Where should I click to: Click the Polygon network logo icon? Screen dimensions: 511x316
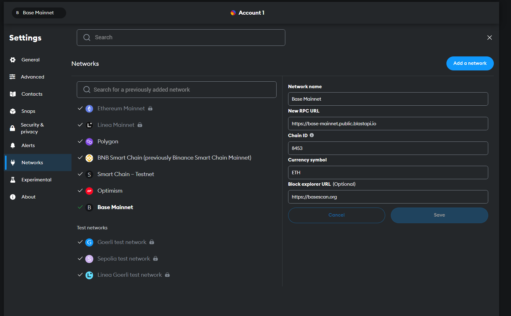89,142
